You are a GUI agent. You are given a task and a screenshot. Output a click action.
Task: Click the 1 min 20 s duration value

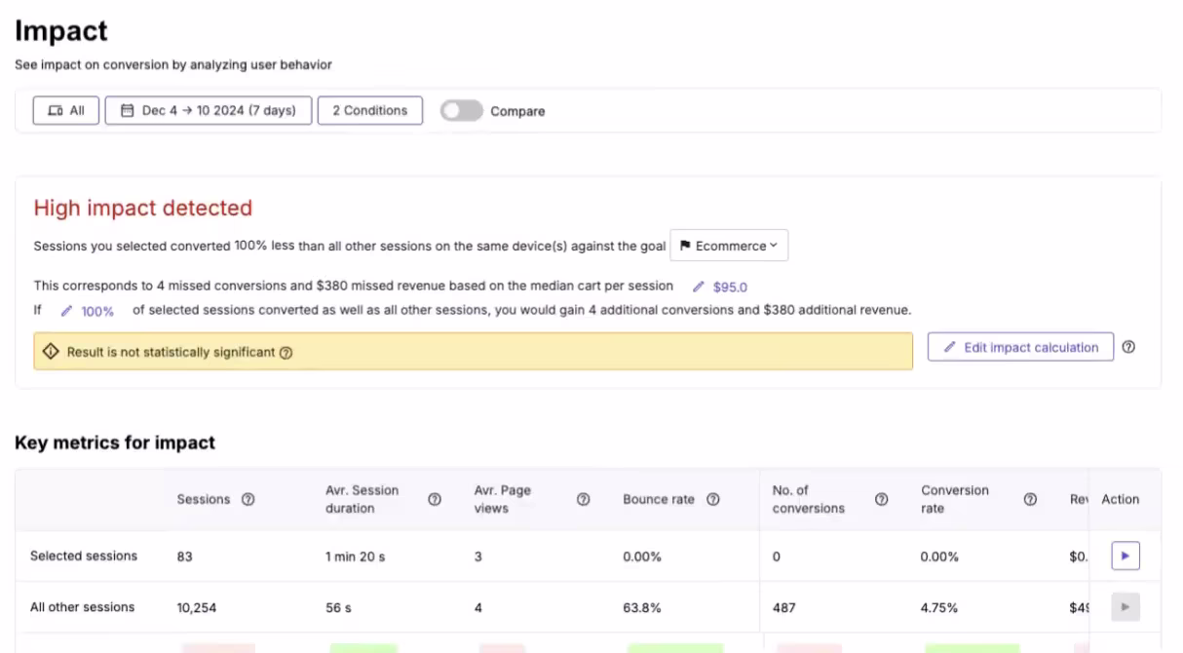tap(356, 557)
